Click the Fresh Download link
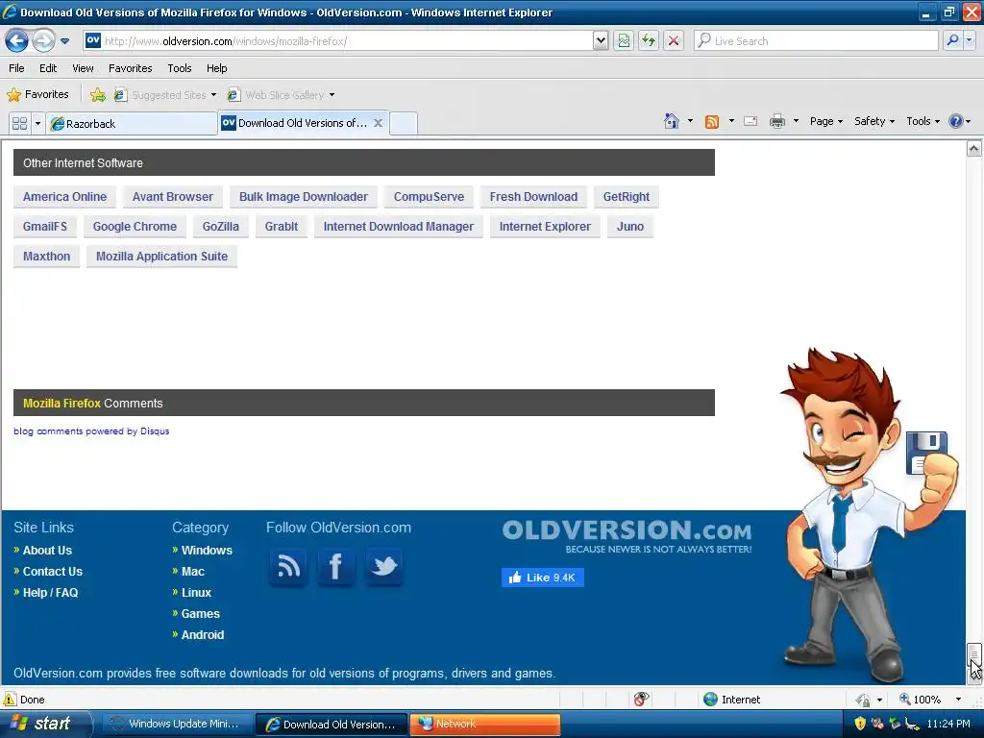This screenshot has width=984, height=738. coord(533,196)
